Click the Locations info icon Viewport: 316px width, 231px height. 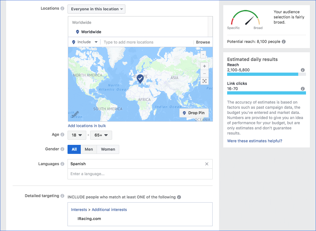(x=62, y=9)
